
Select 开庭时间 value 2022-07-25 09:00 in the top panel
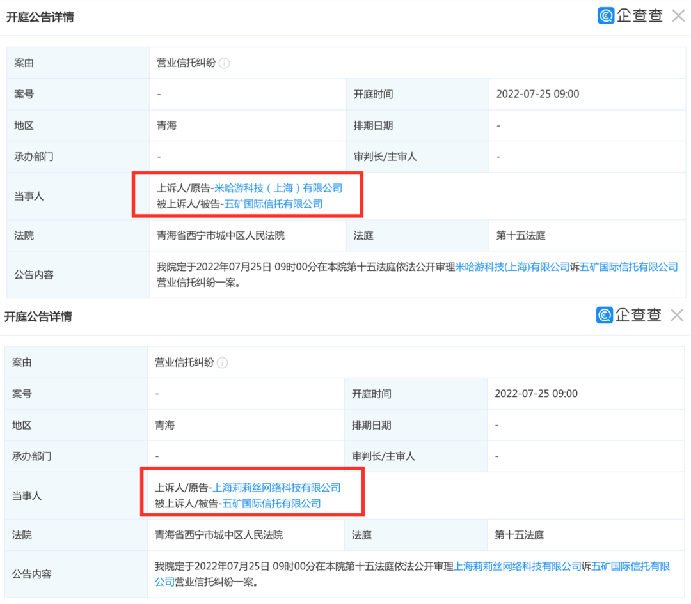(x=537, y=94)
